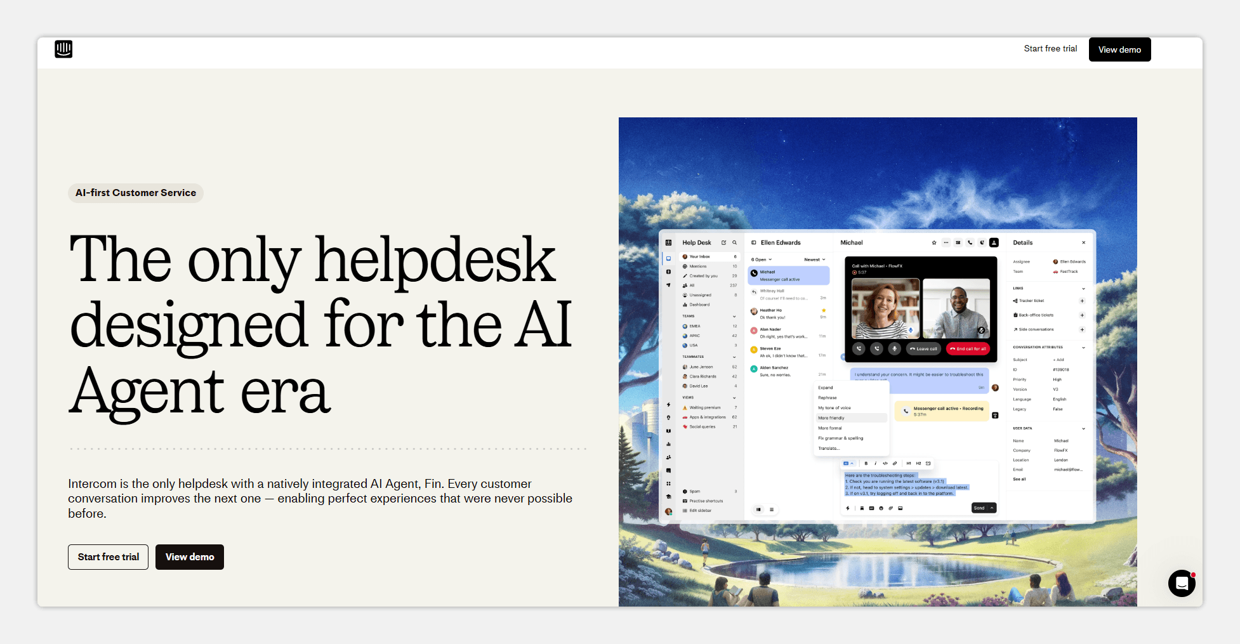Click the inbox icon in the left rail
The height and width of the screenshot is (644, 1240).
tap(668, 258)
